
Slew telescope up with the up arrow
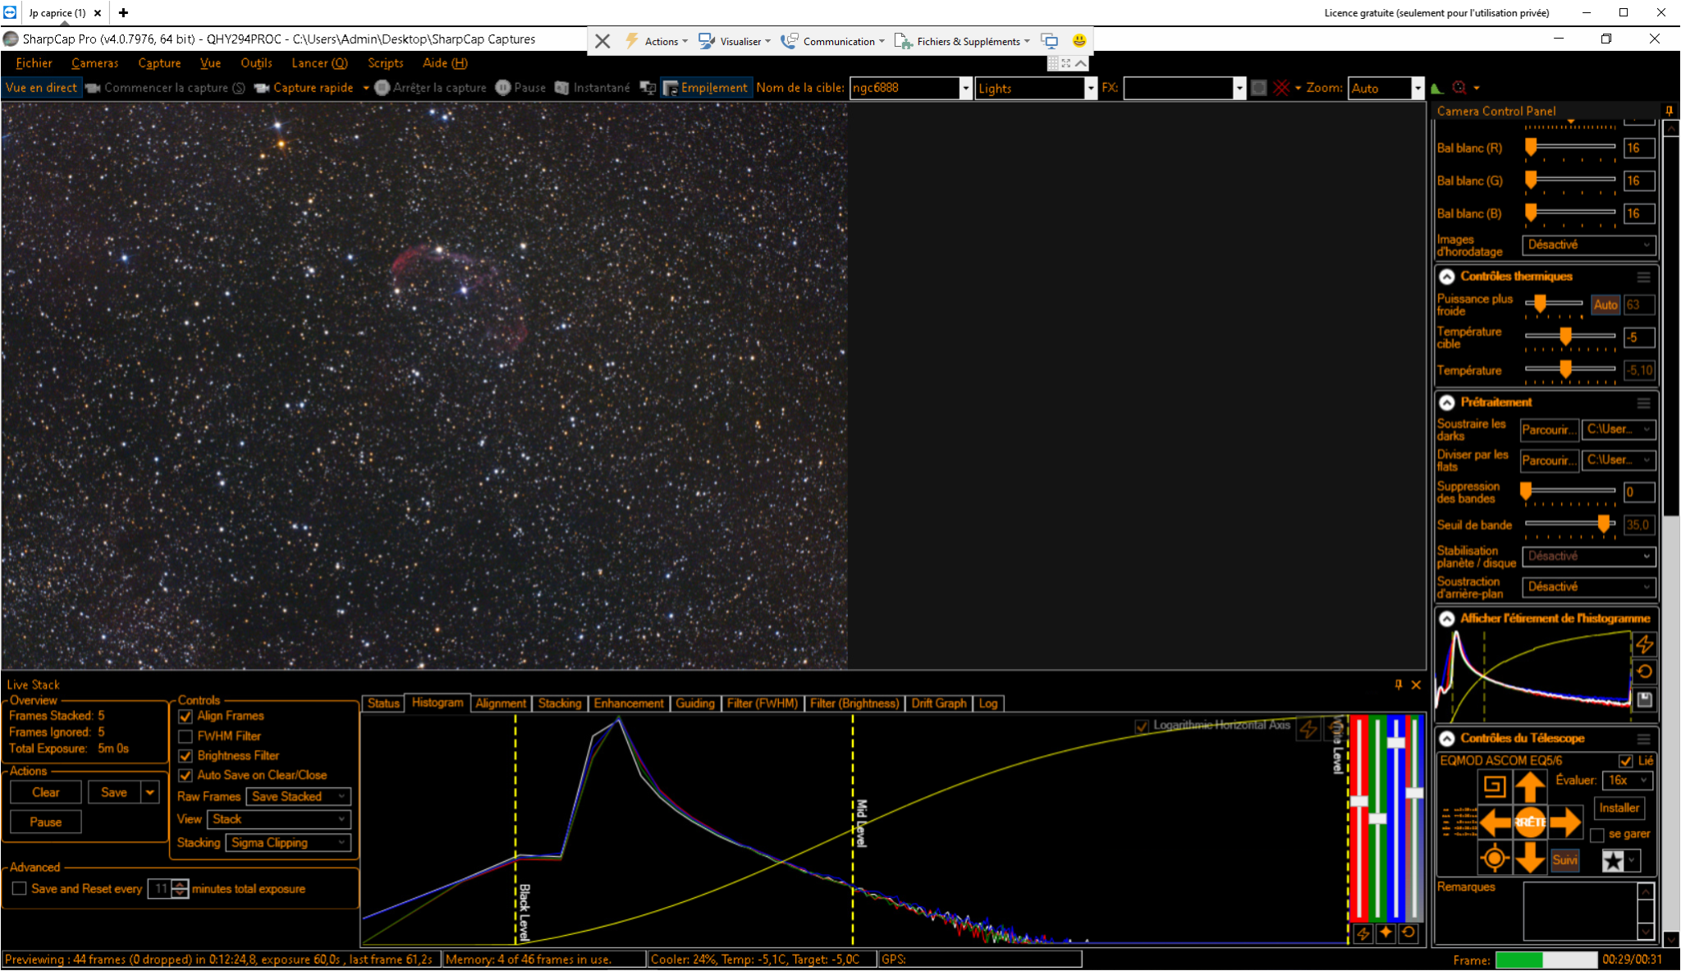1530,786
